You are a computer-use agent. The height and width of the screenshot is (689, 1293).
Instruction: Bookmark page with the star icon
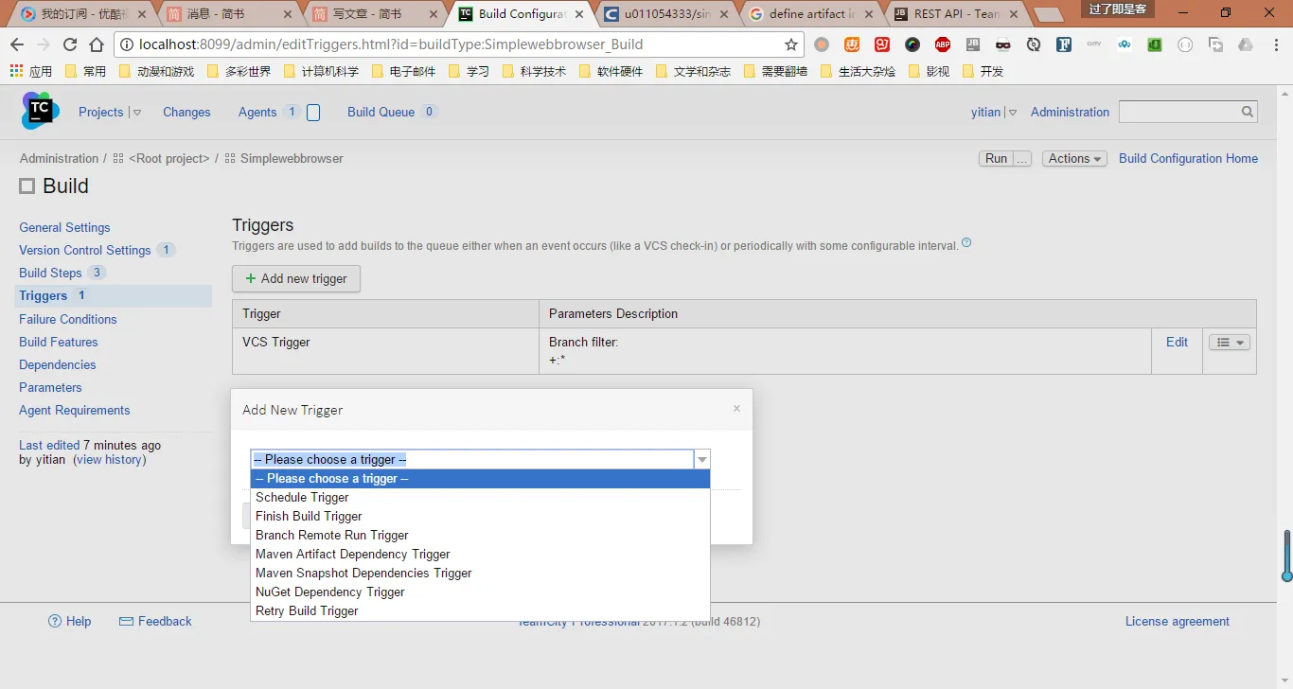(790, 44)
